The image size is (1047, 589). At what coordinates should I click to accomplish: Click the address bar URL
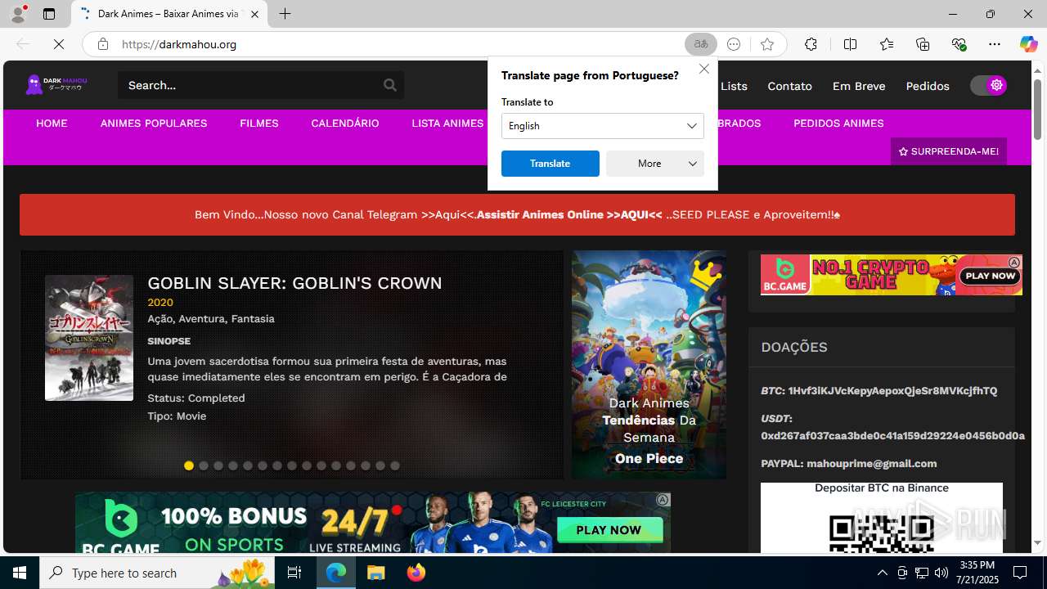click(x=179, y=44)
